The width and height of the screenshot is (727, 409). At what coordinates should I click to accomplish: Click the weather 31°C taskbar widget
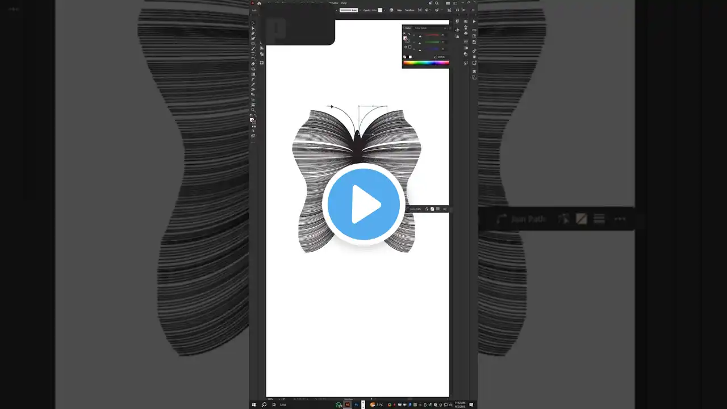point(377,405)
